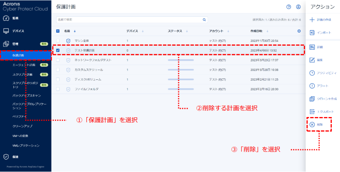Sort by 作成日時 column header
This screenshot has width=340, height=172.
pos(259,31)
